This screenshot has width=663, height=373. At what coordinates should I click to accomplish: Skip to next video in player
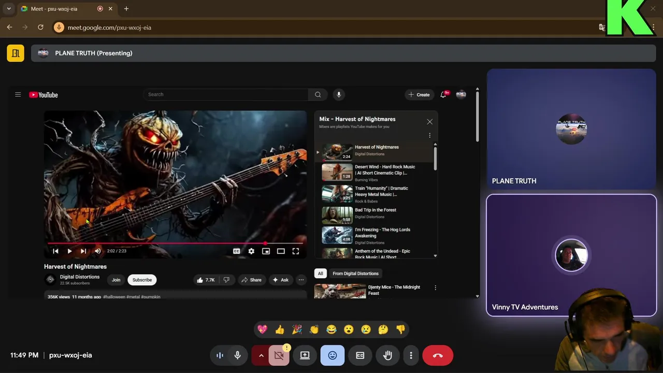point(83,251)
